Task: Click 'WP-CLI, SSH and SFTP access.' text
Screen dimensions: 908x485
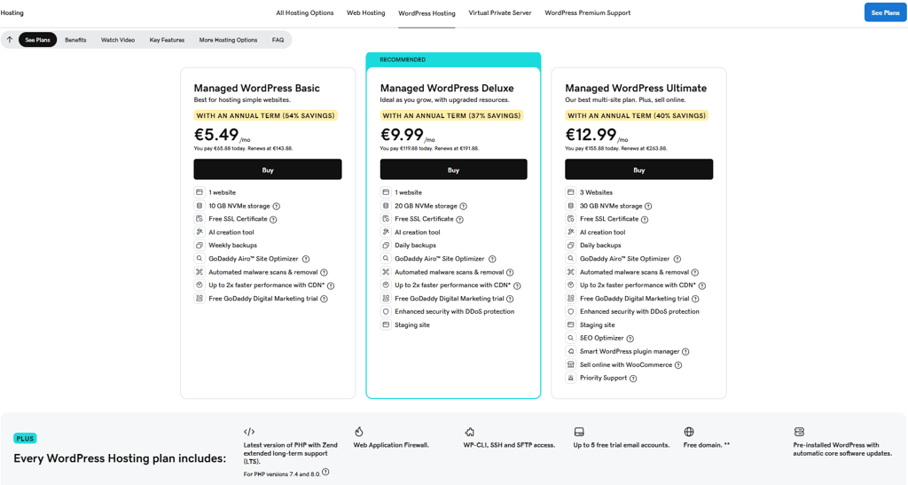Action: (x=509, y=445)
